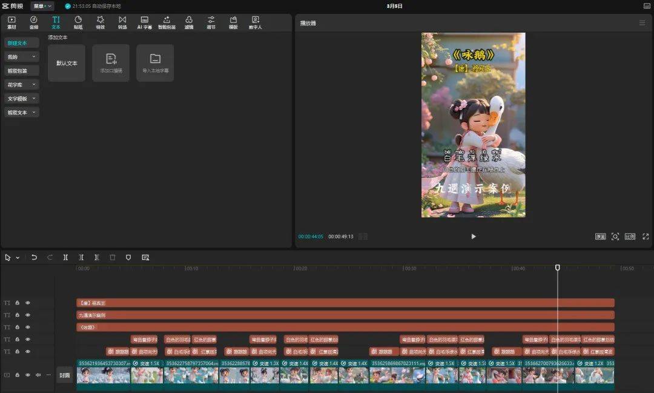Image resolution: width=654 pixels, height=393 pixels.
Task: Enter fullscreen preview in the player
Action: 646,237
